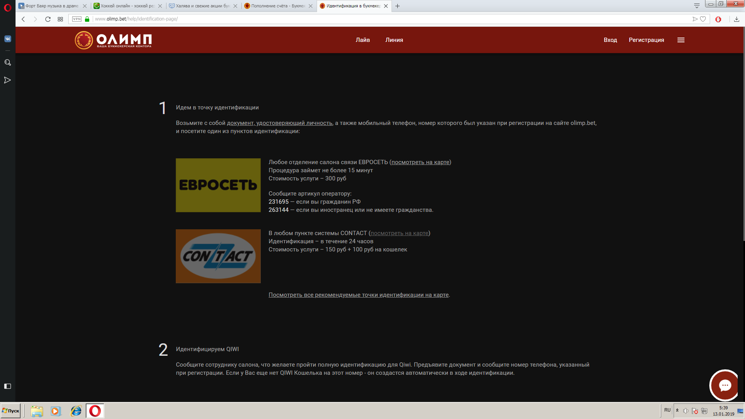Open all recommended identification points map link

359,295
